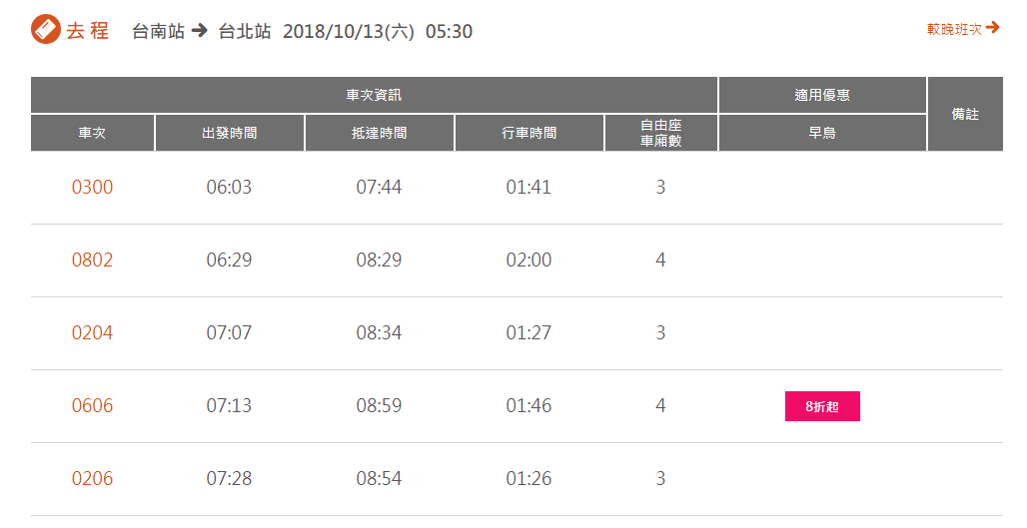Click the 早鳥 column header
Viewport: 1027px width, 528px height.
point(822,133)
